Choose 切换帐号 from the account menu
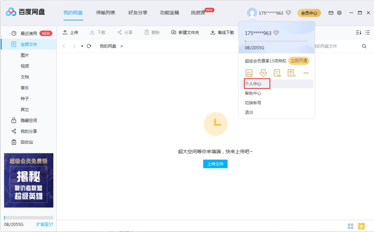The height and width of the screenshot is (232, 374). tap(253, 103)
